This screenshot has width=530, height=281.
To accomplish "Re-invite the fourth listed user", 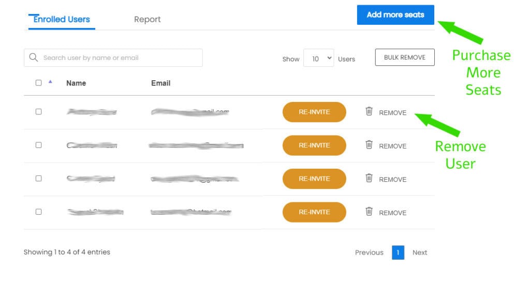I will click(314, 212).
